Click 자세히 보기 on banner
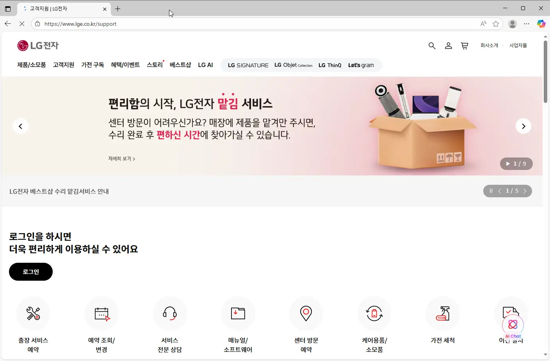Image resolution: width=550 pixels, height=361 pixels. click(121, 159)
